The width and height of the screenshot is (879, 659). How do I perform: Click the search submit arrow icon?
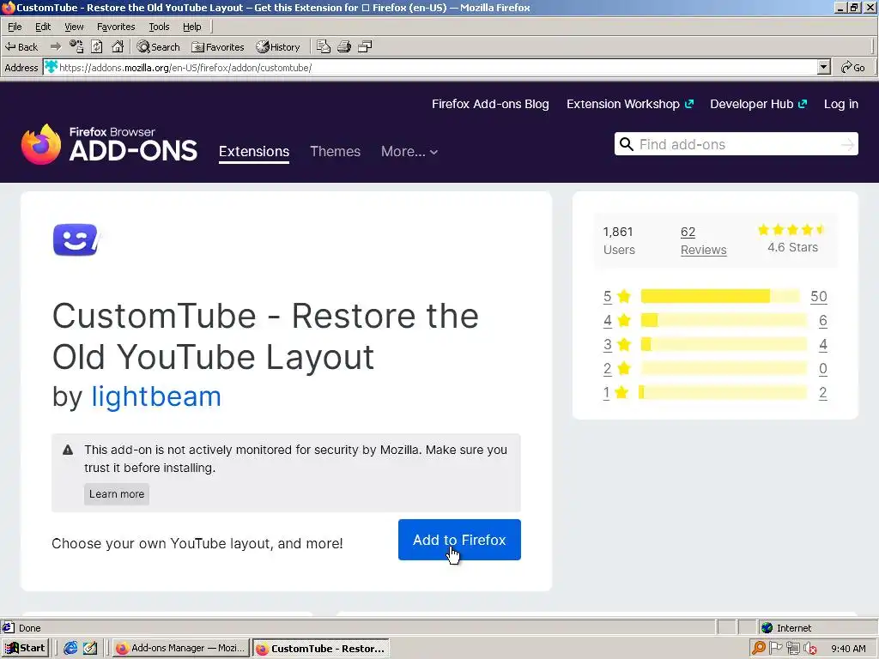click(847, 145)
